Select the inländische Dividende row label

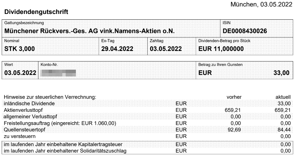tap(29, 104)
